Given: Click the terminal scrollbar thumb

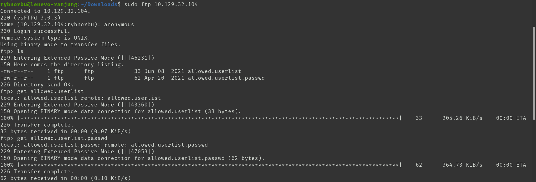Looking at the screenshot, I should [534, 73].
